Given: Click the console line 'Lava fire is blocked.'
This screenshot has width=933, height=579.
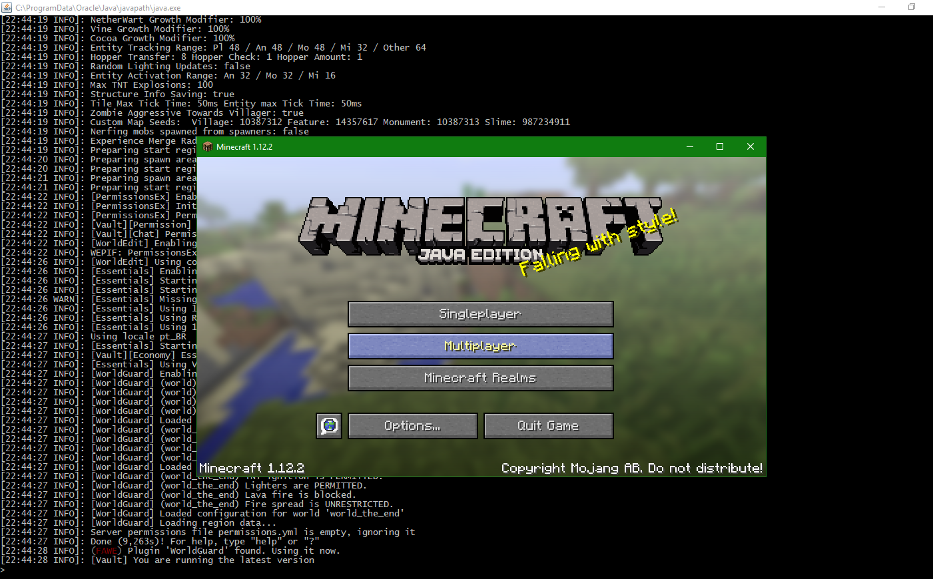Looking at the screenshot, I should [x=178, y=494].
